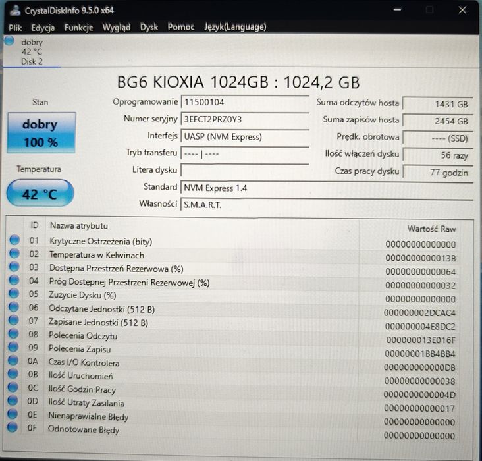Open the Pomoc menu
Screen dimensions: 482x461
pos(180,27)
